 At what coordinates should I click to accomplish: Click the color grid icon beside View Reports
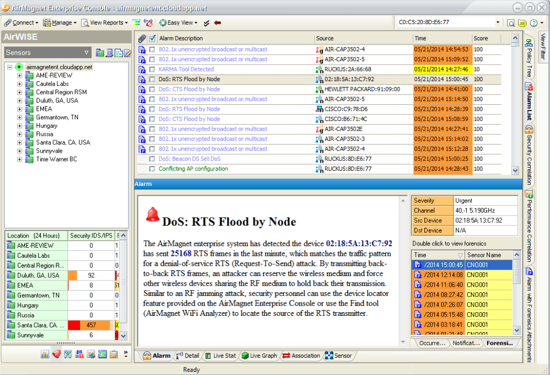click(136, 23)
